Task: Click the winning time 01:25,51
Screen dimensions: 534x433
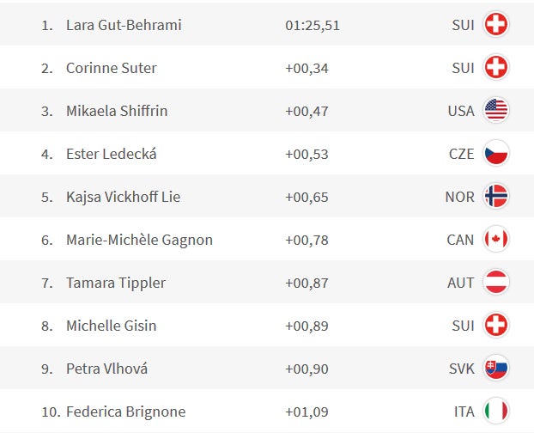Action: click(x=313, y=25)
